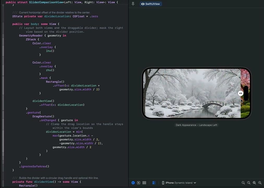Switch to Selectable preview mode

click(139, 183)
